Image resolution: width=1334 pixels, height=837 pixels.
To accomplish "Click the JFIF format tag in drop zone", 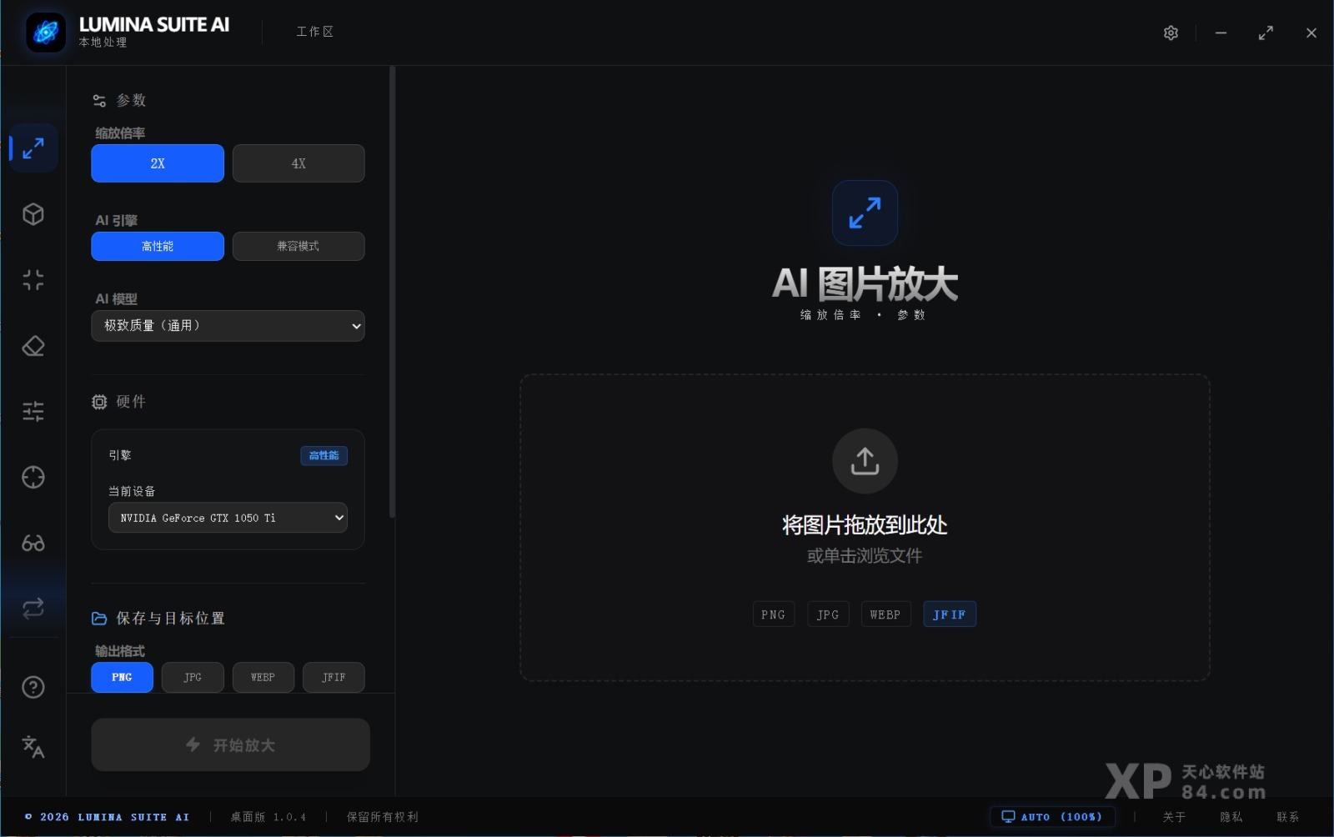I will click(x=950, y=614).
